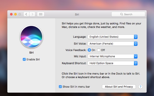Click the back navigation arrow
The width and height of the screenshot is (154, 96).
click(x=26, y=14)
